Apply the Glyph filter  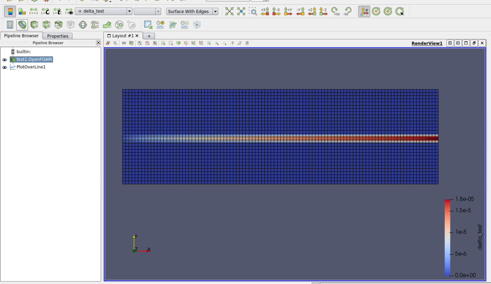[x=83, y=25]
